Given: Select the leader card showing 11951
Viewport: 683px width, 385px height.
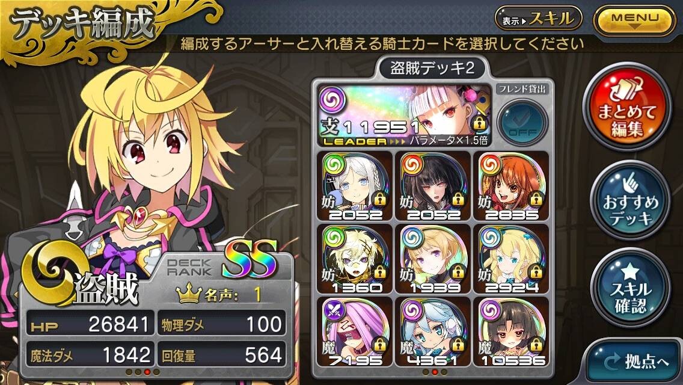Looking at the screenshot, I should (404, 115).
